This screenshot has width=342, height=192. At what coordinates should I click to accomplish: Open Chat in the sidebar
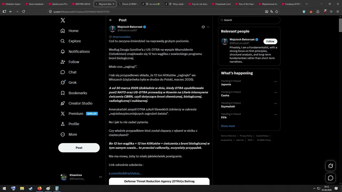coord(68,72)
